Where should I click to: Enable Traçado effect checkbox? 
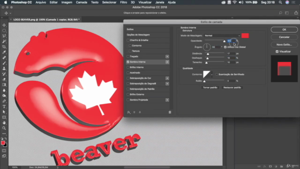click(x=128, y=56)
